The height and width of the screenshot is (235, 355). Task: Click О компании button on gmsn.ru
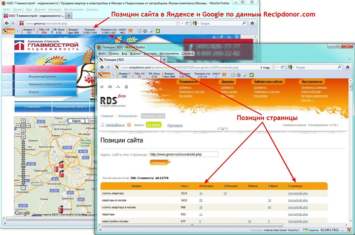(33, 106)
